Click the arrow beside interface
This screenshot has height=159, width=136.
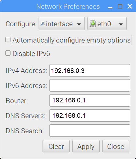coord(79,24)
